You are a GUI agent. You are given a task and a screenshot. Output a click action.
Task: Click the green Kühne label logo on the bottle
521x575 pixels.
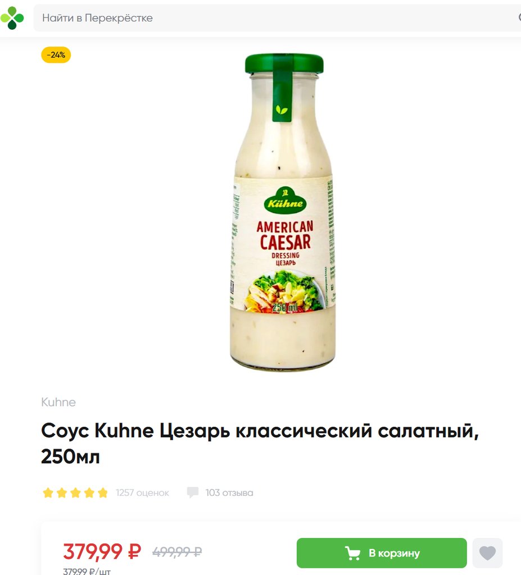pyautogui.click(x=285, y=201)
